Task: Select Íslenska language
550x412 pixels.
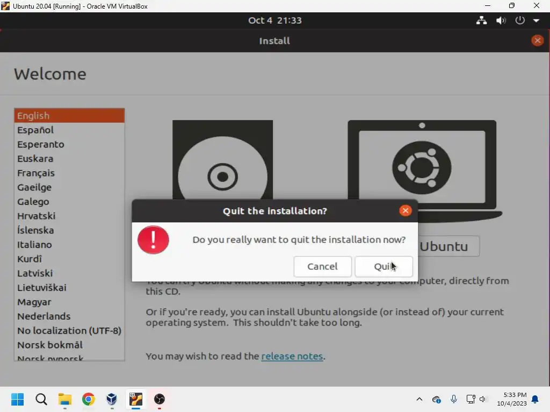Action: 69,231
